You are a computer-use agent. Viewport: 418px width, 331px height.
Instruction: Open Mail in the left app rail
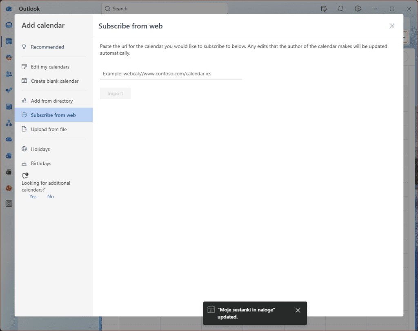click(9, 25)
